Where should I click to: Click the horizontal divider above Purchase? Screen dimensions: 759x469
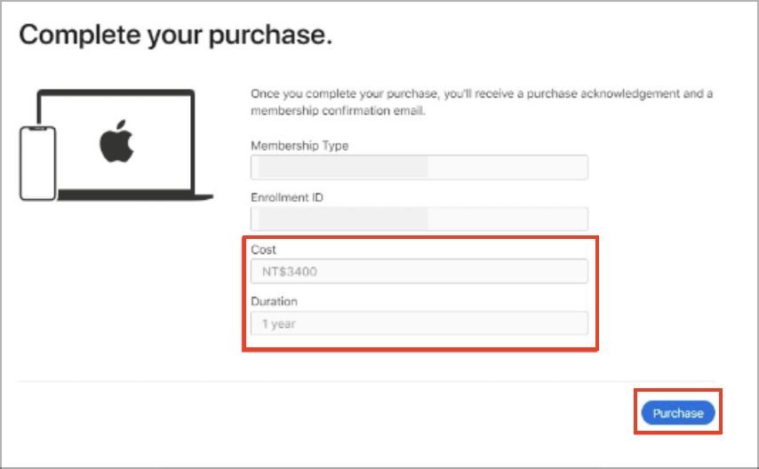click(366, 382)
